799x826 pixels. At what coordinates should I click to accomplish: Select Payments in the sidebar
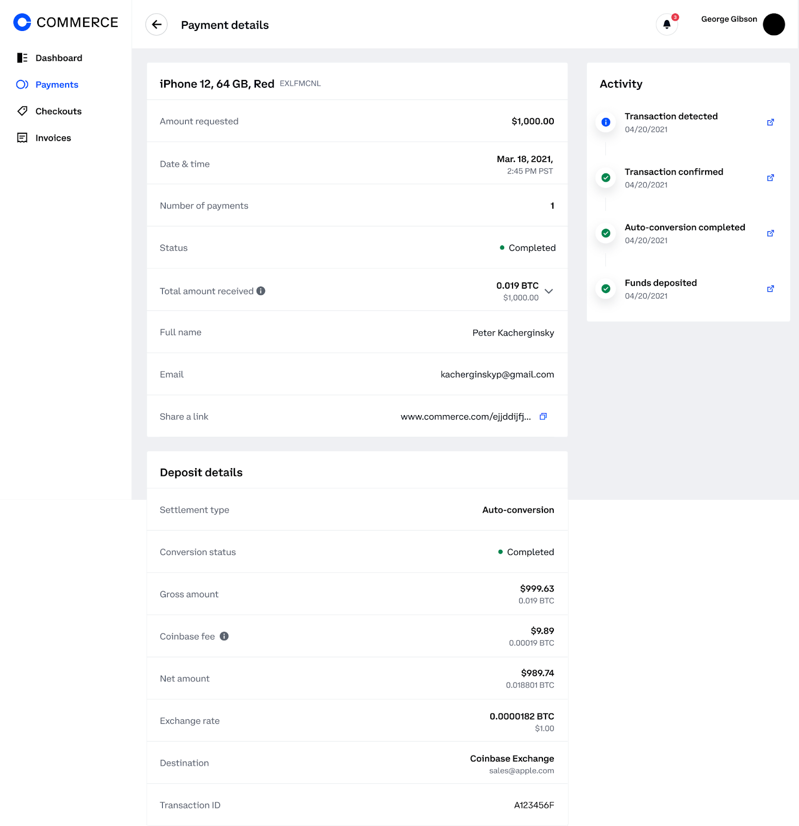pyautogui.click(x=57, y=85)
